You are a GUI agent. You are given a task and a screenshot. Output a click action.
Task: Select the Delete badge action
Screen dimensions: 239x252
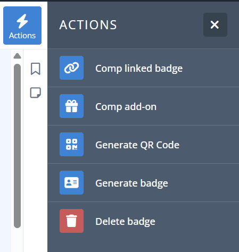tap(143, 221)
